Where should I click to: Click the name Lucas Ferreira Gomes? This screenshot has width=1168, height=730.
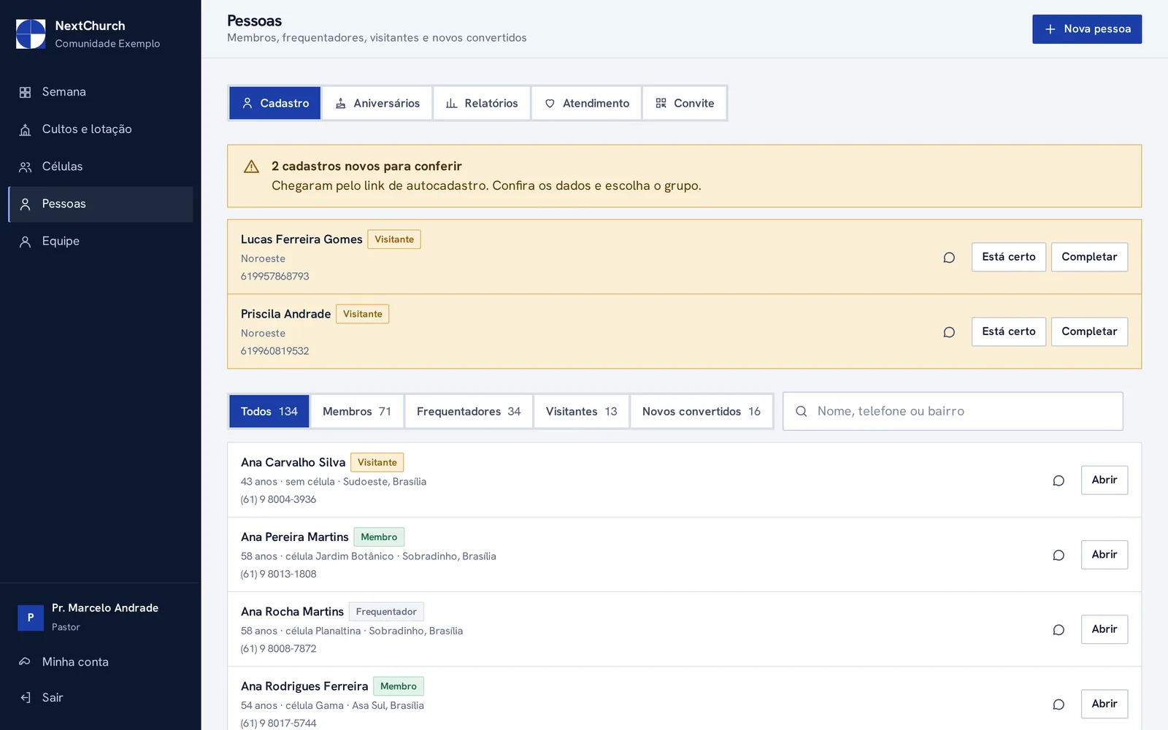(x=301, y=239)
